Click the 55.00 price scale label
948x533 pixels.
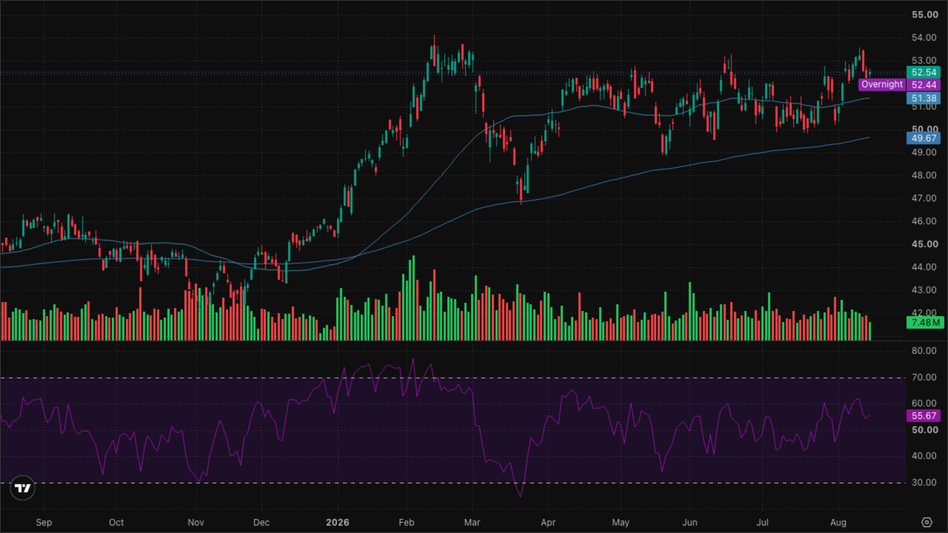[925, 15]
